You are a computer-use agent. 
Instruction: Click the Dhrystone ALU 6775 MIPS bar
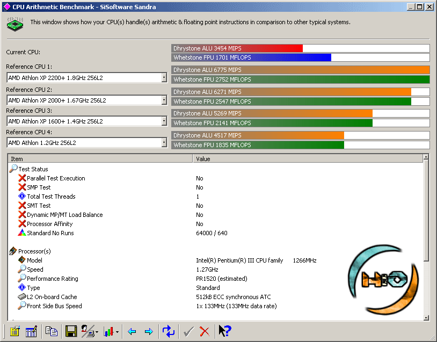(x=301, y=70)
